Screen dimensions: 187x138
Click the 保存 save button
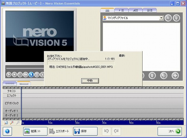(85, 131)
